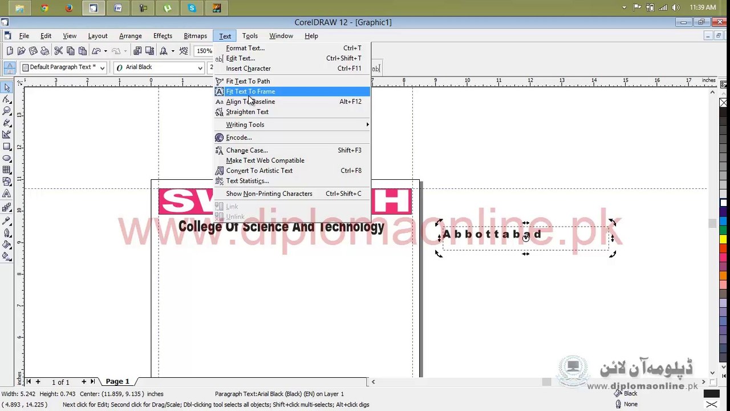Open the Arrange menu

(130, 36)
